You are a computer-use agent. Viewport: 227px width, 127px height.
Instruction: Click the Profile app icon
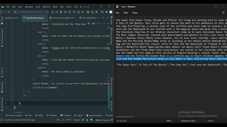[74, 12]
